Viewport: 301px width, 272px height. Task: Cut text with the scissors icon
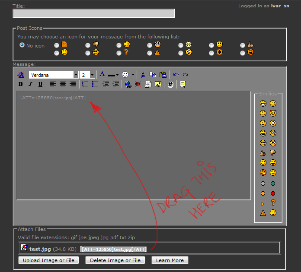click(x=143, y=75)
